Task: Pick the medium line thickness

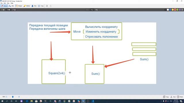Action: (92, 10)
